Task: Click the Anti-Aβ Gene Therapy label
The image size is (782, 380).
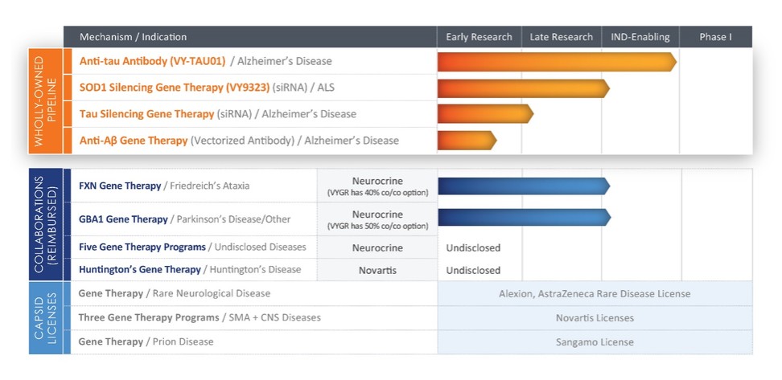Action: tap(134, 141)
